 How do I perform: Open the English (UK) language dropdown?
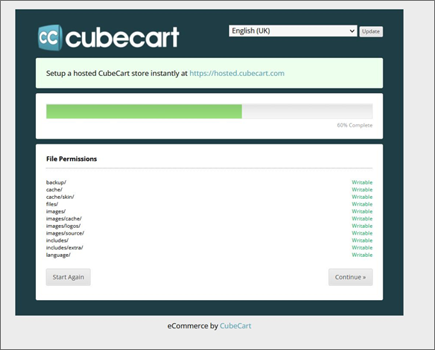[x=293, y=31]
